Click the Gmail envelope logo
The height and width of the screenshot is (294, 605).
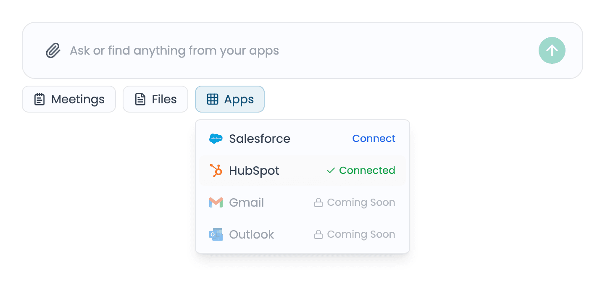[216, 202]
